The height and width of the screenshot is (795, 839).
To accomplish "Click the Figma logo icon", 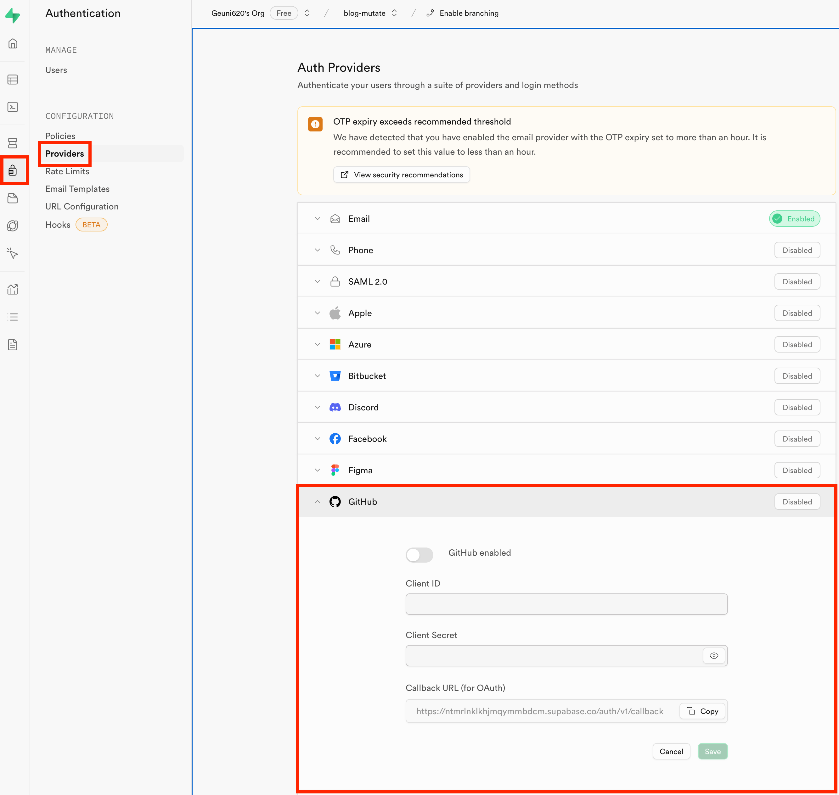I will (x=335, y=470).
